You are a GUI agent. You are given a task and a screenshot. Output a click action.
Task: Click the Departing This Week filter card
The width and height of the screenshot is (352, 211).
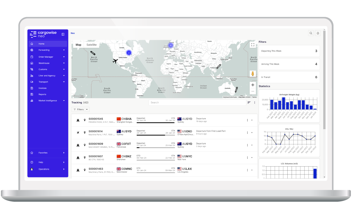tap(289, 51)
